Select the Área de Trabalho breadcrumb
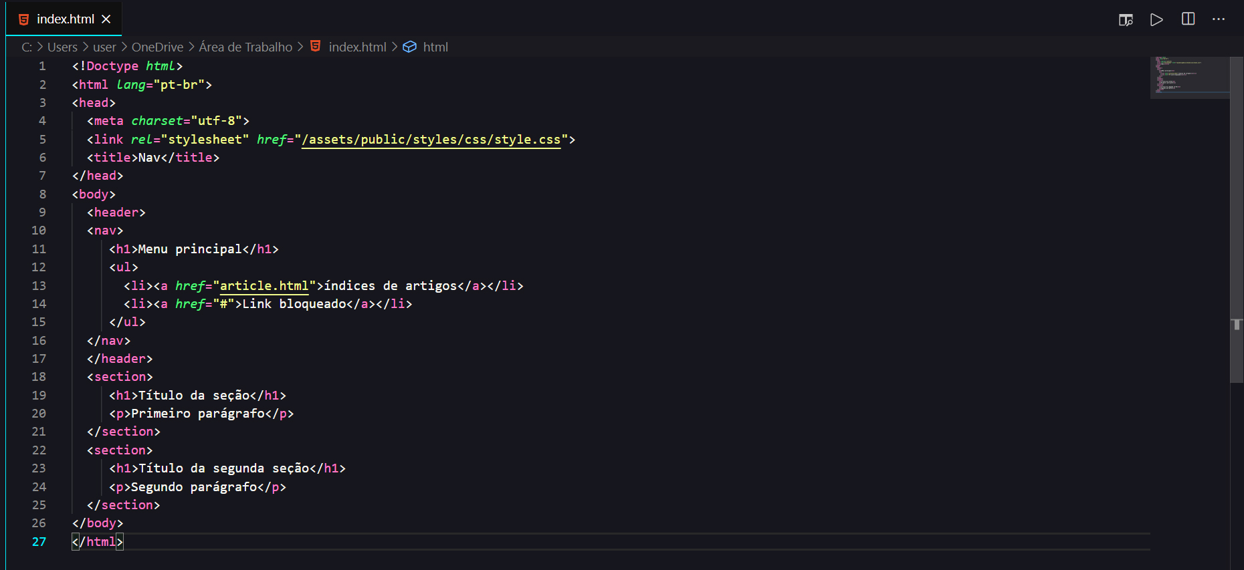 pos(245,47)
